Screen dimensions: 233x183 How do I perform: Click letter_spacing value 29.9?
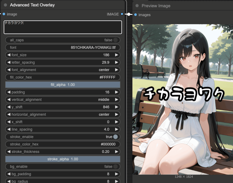click(106, 62)
